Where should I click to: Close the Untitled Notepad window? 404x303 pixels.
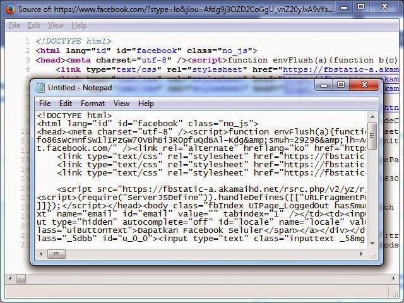click(x=364, y=85)
